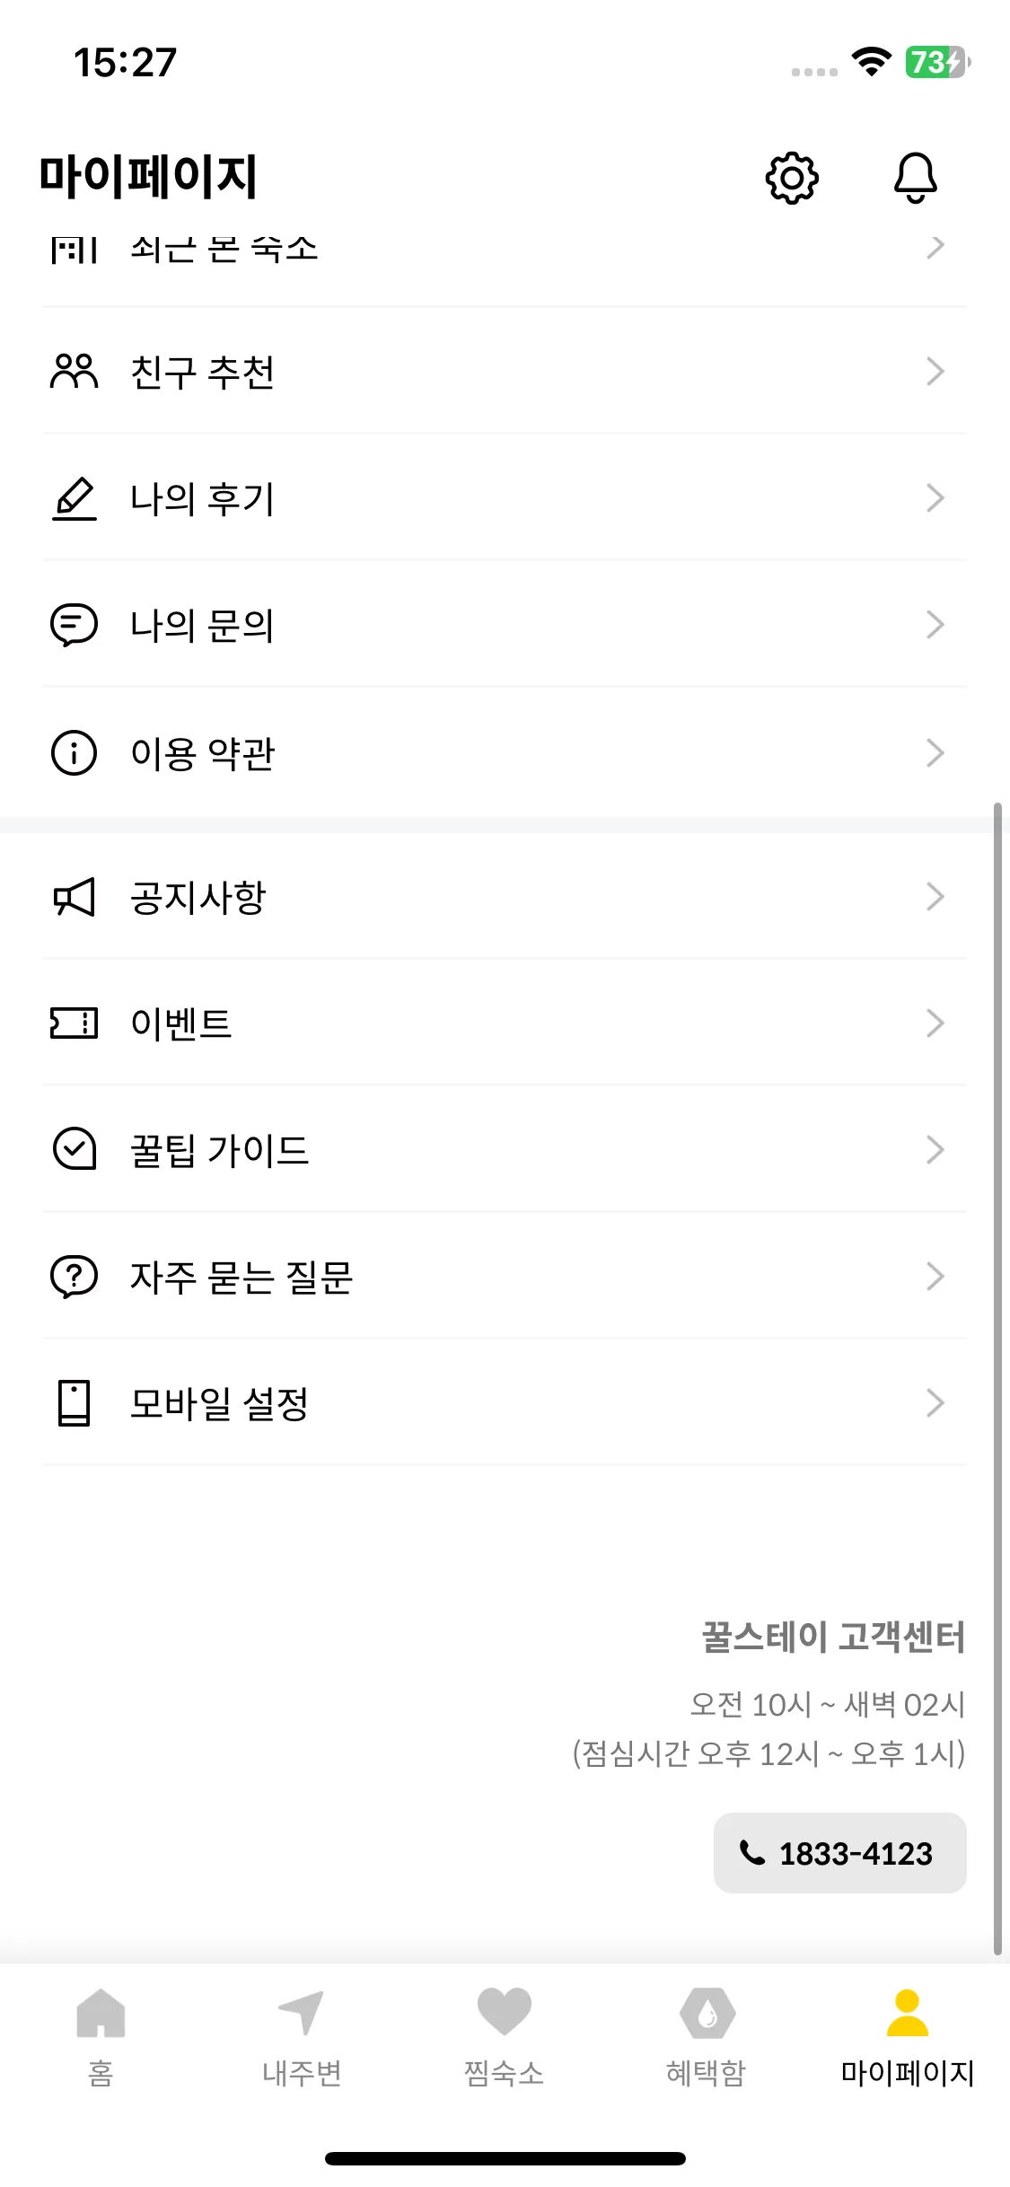Open settings via the gear icon
Screen dimensions: 1010x2187
(792, 178)
